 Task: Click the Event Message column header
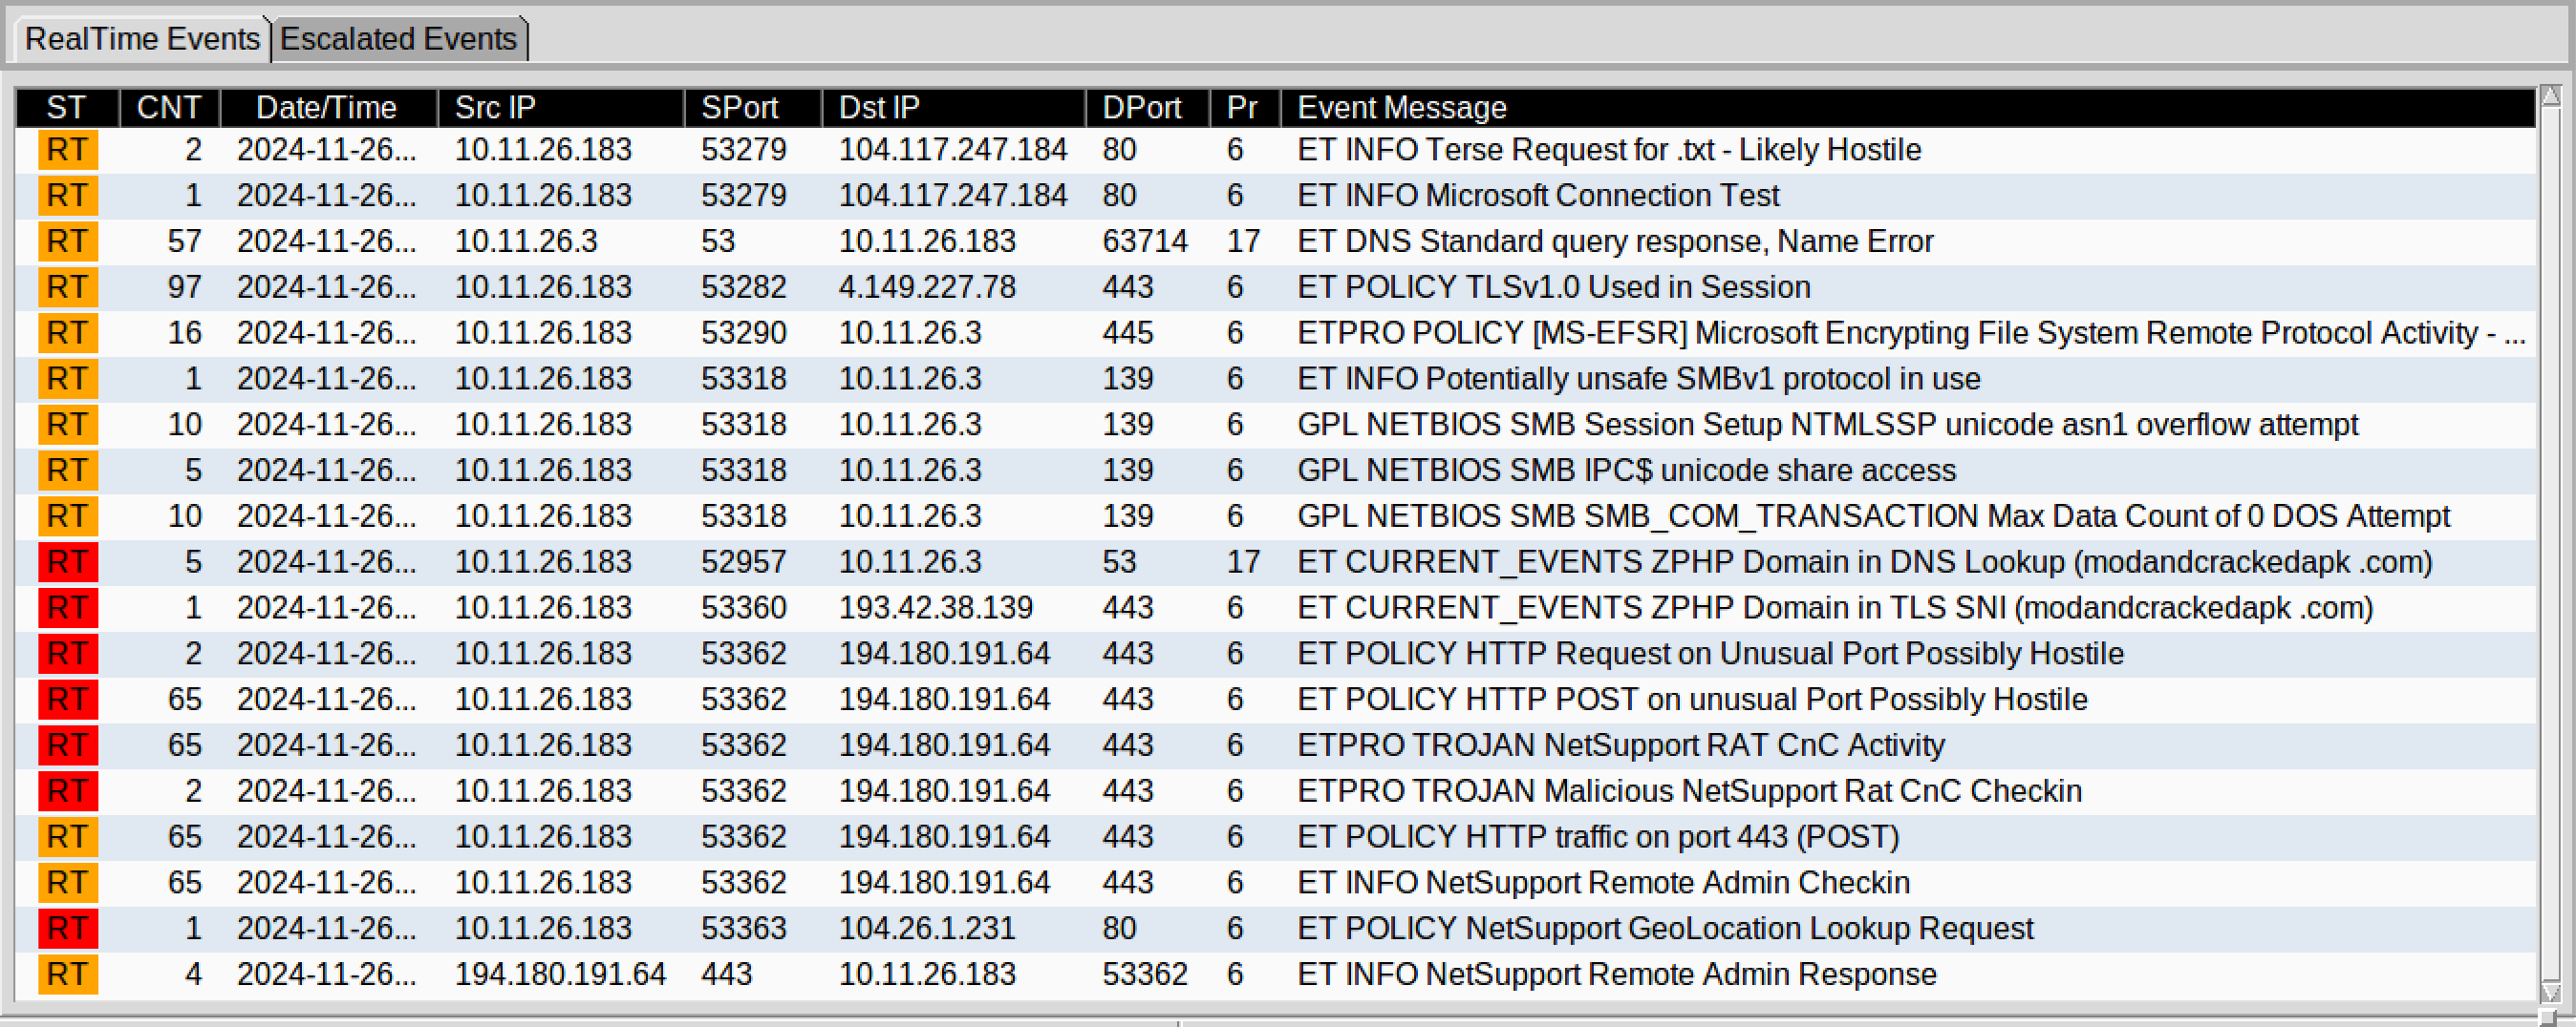tap(1400, 108)
